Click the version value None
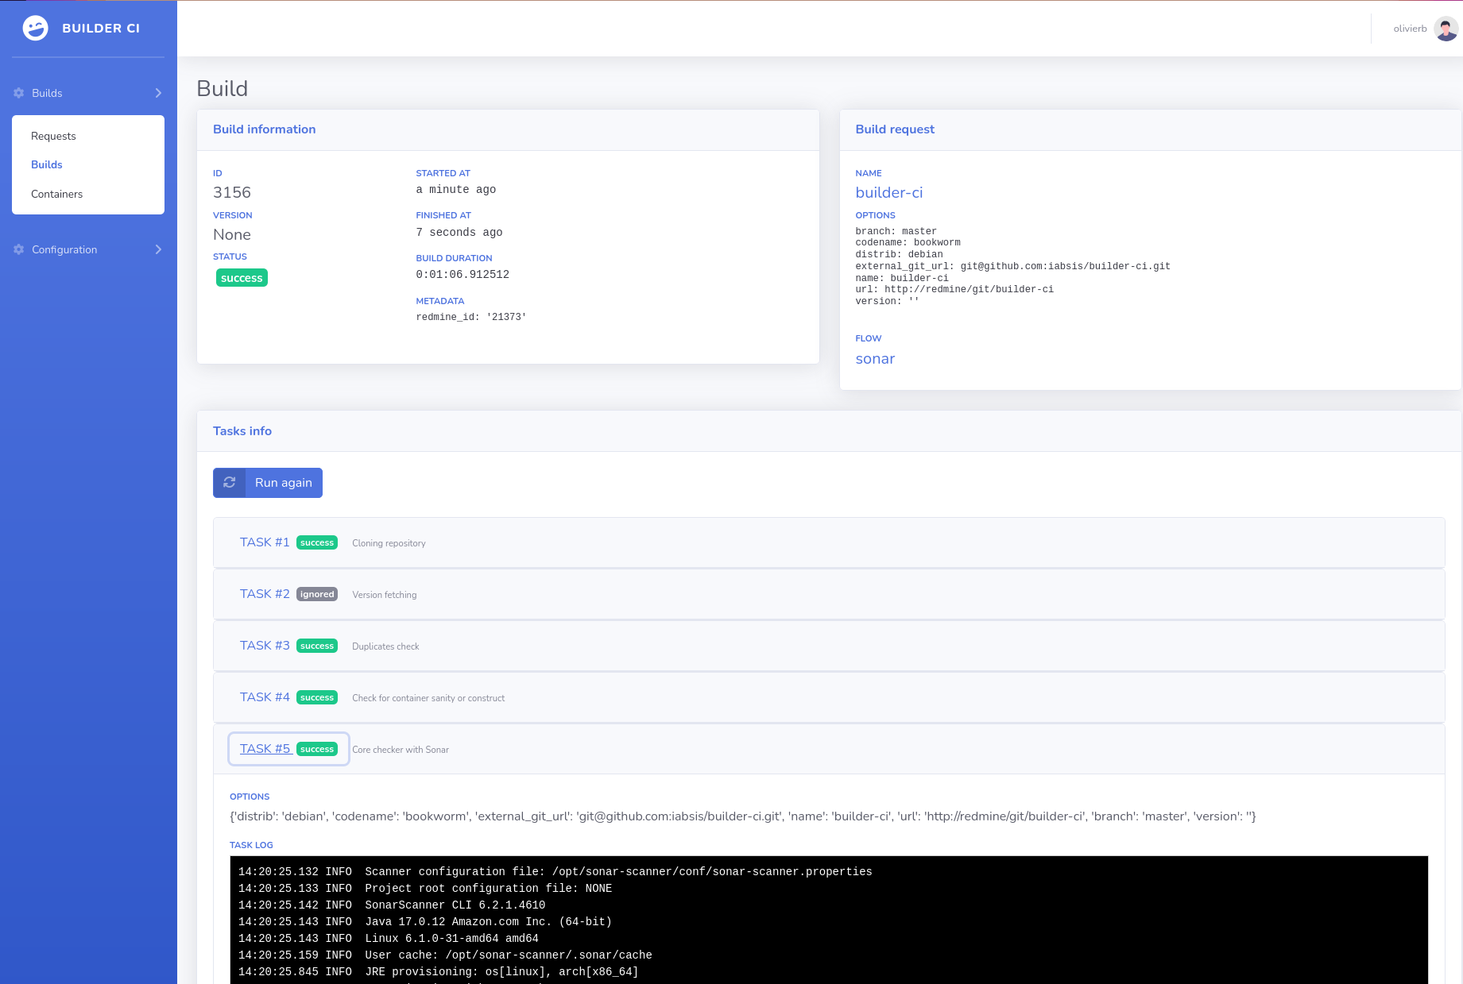The height and width of the screenshot is (984, 1463). point(232,234)
